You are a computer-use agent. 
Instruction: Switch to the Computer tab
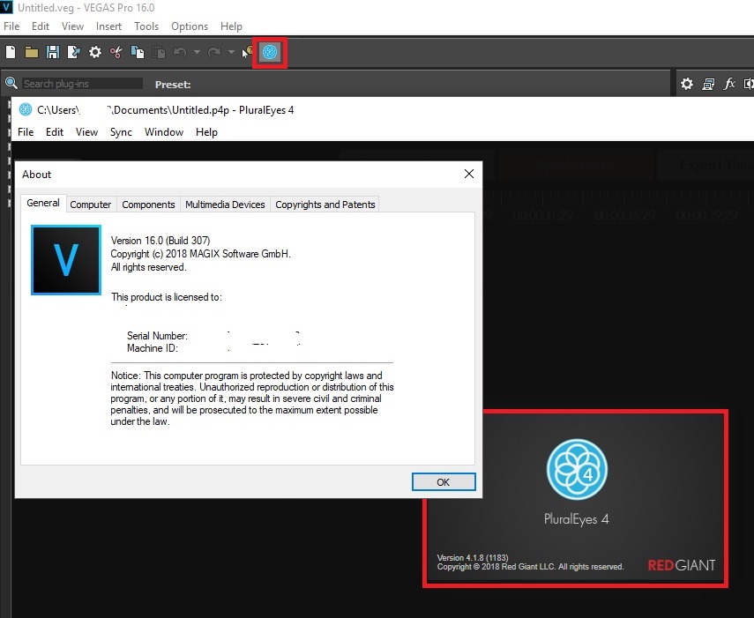(x=91, y=205)
